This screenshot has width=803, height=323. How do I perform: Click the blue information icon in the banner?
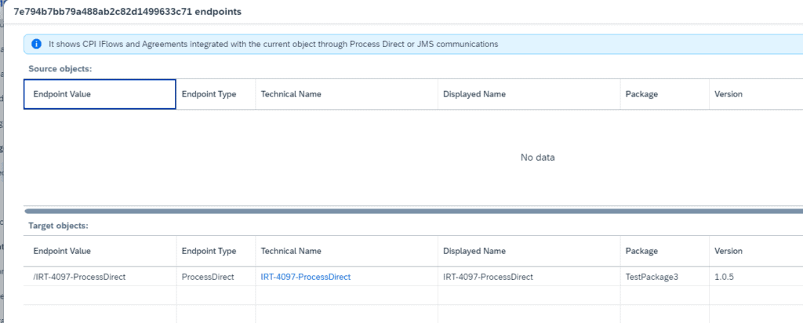click(36, 45)
